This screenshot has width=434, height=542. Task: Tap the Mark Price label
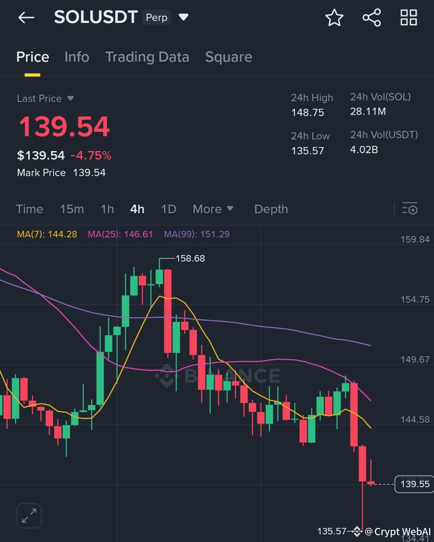tap(41, 172)
